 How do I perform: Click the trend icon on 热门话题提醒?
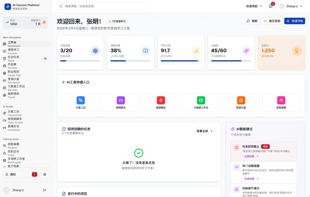237,167
